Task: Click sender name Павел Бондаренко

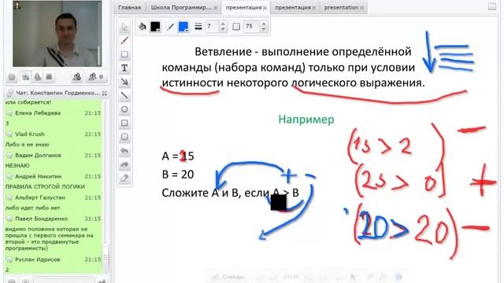Action: click(42, 219)
